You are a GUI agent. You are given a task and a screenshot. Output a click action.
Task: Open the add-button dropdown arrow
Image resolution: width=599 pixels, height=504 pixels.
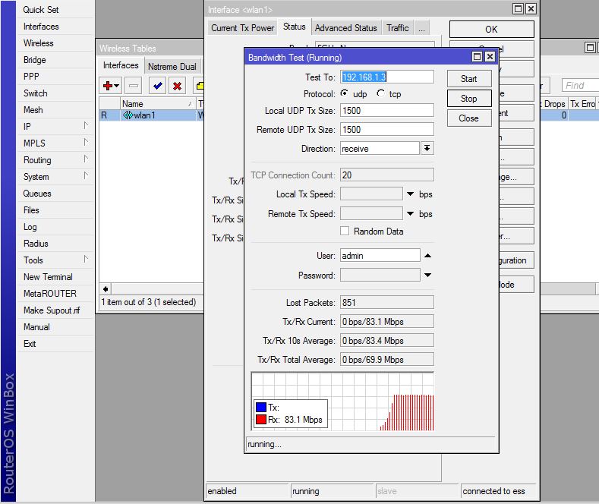[x=117, y=86]
